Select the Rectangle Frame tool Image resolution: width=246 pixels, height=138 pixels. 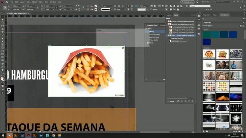coord(3,44)
